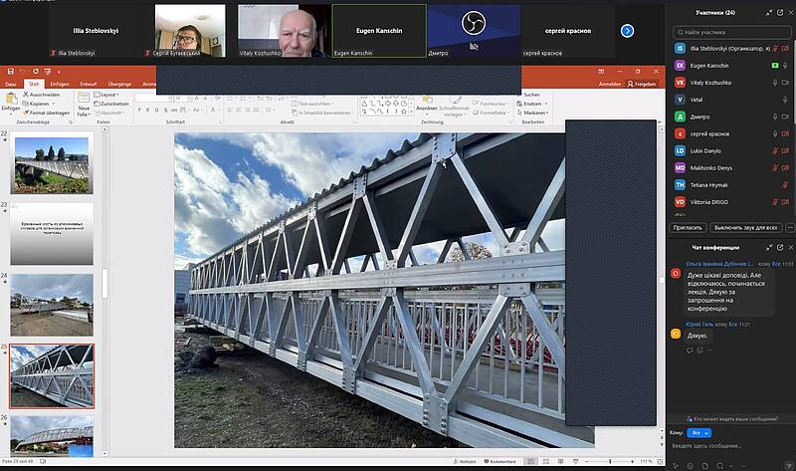Screen dimensions: 796x471
Task: Toggle Tetiana Hrymak muted microphone icon
Action: (x=785, y=185)
